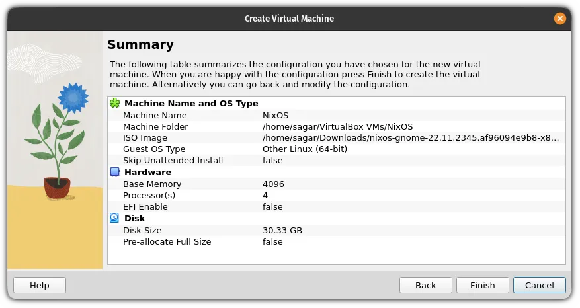Click the Disk section icon

coord(115,218)
